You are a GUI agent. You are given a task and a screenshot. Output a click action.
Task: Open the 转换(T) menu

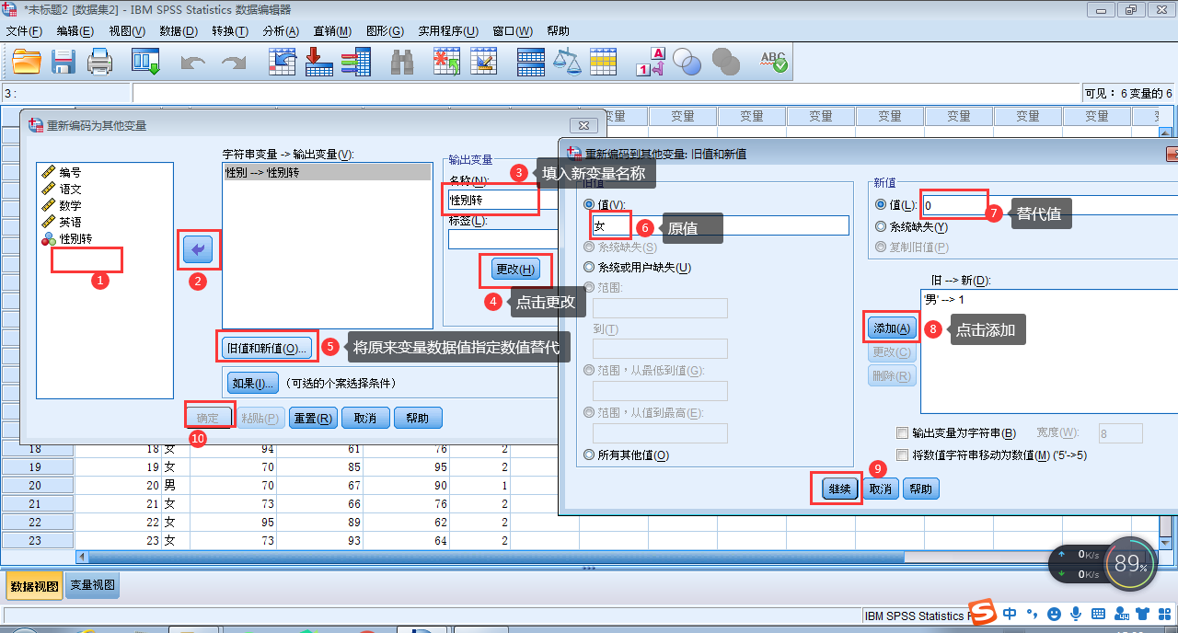coord(230,30)
